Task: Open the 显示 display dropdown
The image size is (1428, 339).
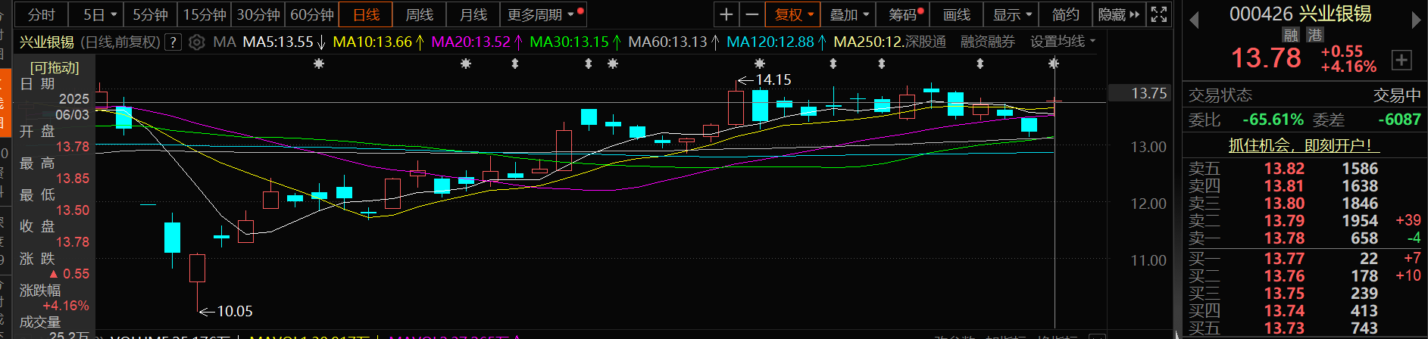Action: pyautogui.click(x=1012, y=14)
